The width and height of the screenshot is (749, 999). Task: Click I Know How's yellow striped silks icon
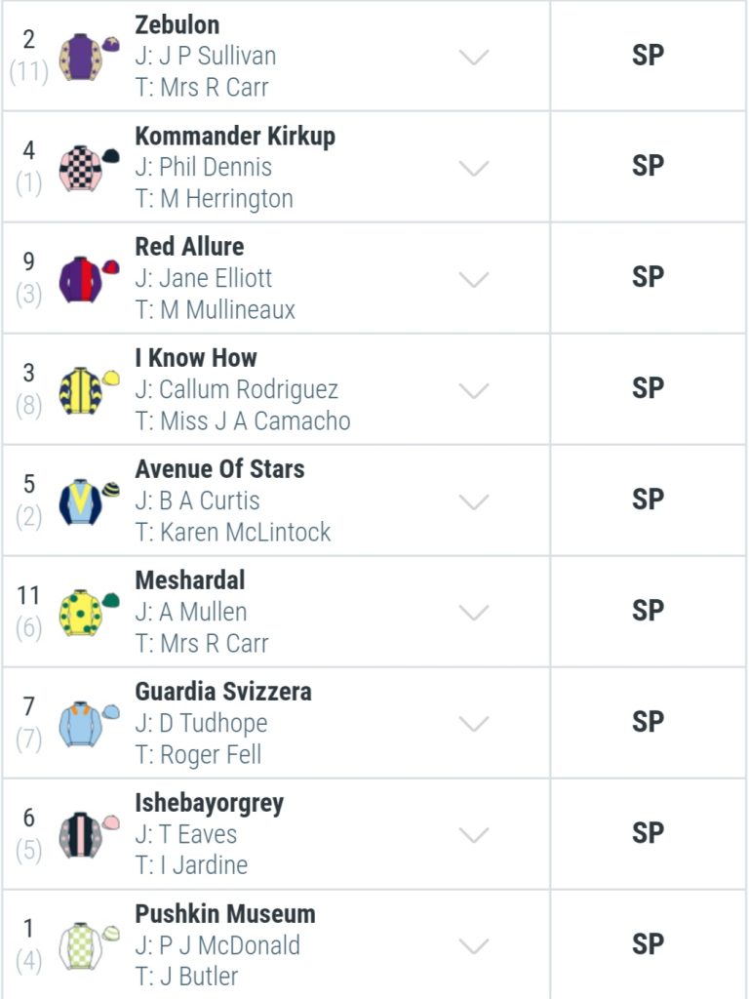coord(89,390)
